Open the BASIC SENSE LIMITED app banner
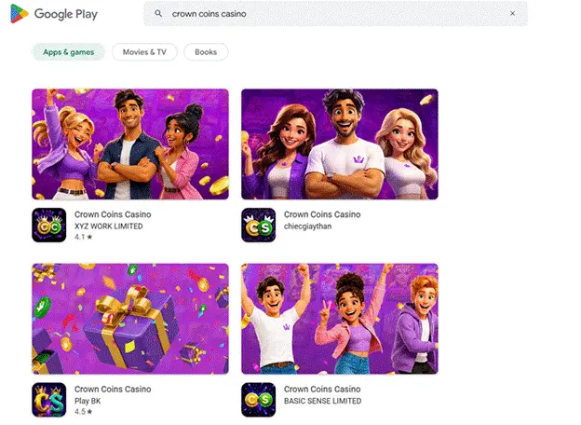The image size is (581, 425). point(340,319)
